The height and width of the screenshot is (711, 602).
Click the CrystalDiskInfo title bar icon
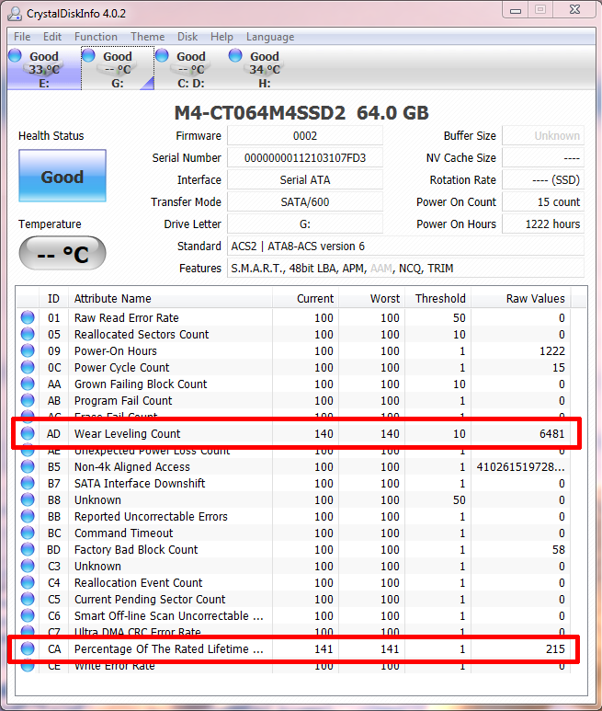tap(15, 14)
